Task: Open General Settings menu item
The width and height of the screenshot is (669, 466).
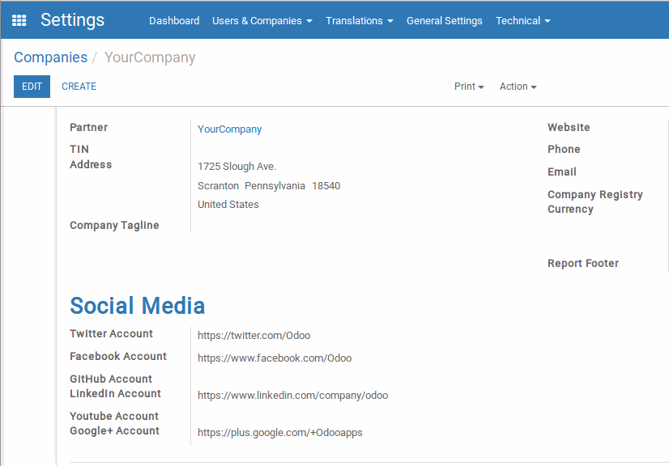Action: pyautogui.click(x=444, y=21)
